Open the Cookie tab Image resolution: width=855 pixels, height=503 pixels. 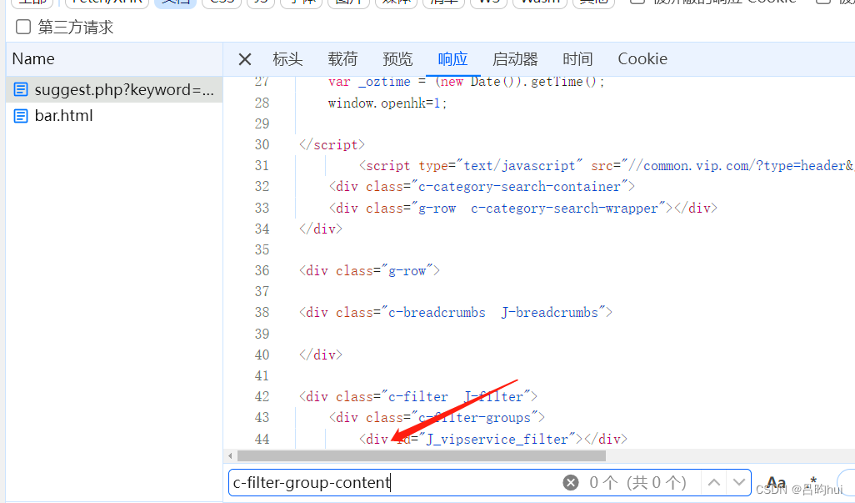click(x=642, y=59)
